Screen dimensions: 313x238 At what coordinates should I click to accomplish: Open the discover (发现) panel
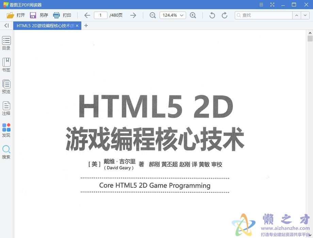(6, 130)
